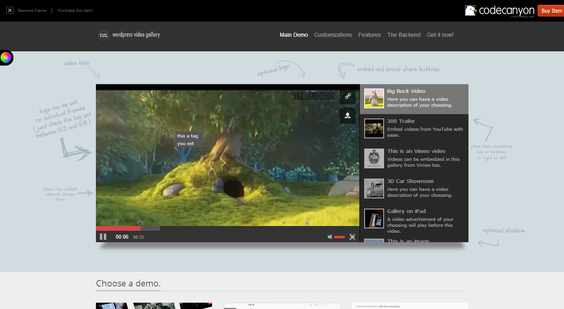Pause the playing video
The width and height of the screenshot is (564, 309).
(x=103, y=237)
